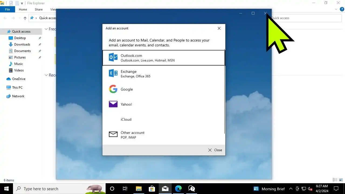Viewport: 345px width, 194px height.
Task: Choose the Outlook.com account option
Action: [164, 58]
